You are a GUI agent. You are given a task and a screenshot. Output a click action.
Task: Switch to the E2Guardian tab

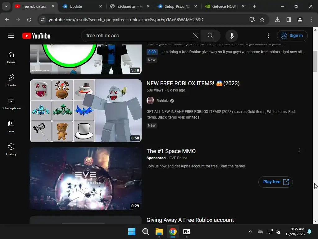(130, 7)
